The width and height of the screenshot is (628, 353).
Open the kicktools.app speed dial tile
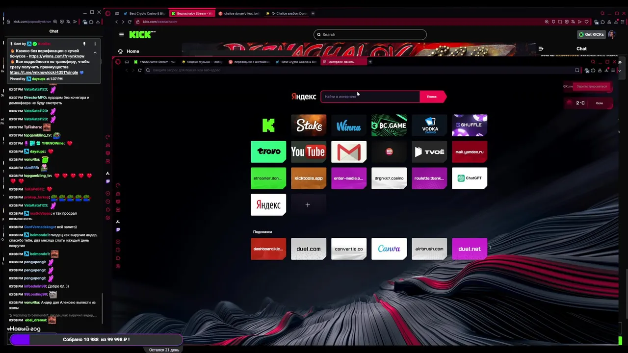(x=309, y=178)
